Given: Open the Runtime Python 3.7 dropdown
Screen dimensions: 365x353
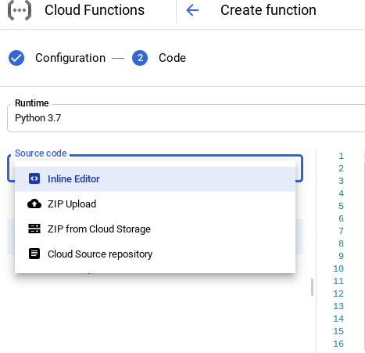Looking at the screenshot, I should pos(186,118).
